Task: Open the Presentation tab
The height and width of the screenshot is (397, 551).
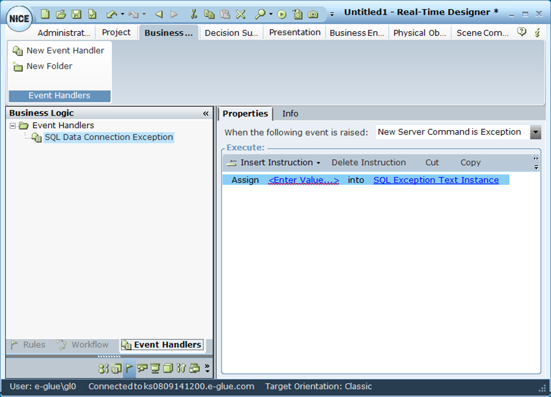Action: [294, 31]
